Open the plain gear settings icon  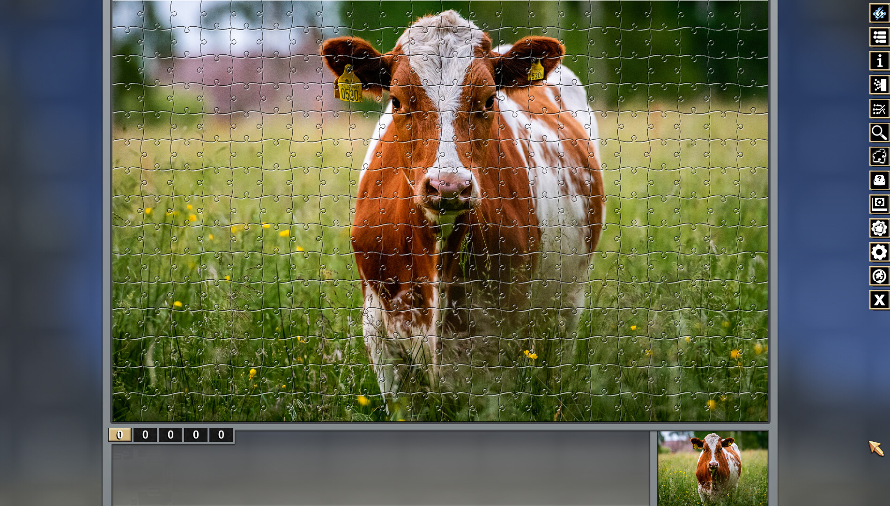point(879,252)
